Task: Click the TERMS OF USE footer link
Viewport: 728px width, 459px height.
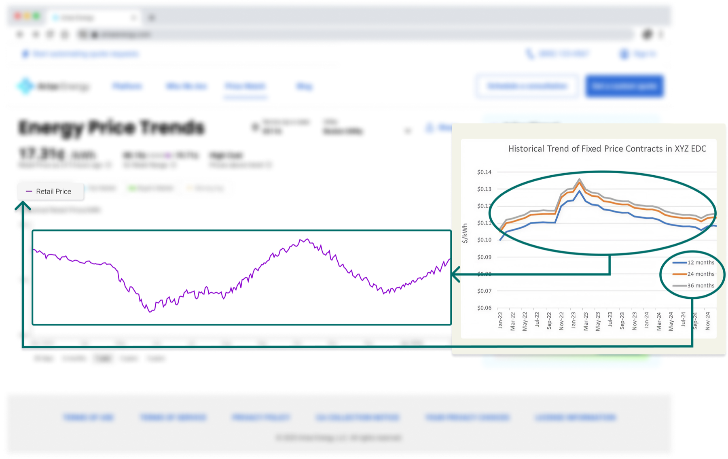Action: tap(89, 417)
